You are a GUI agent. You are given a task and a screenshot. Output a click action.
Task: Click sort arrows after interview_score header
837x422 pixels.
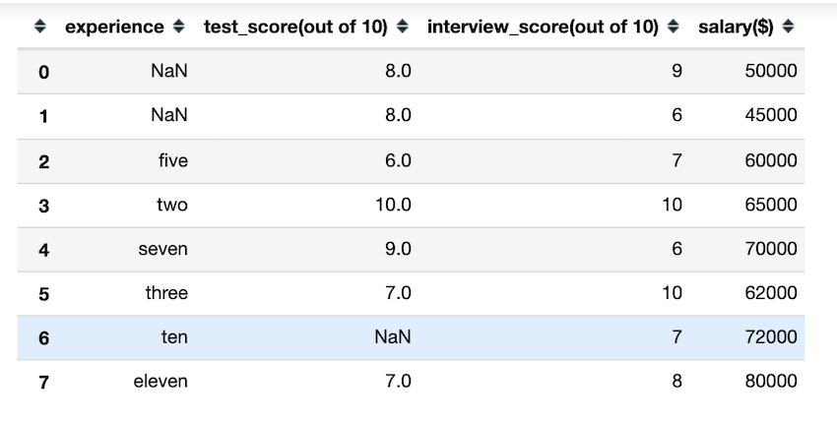point(673,27)
